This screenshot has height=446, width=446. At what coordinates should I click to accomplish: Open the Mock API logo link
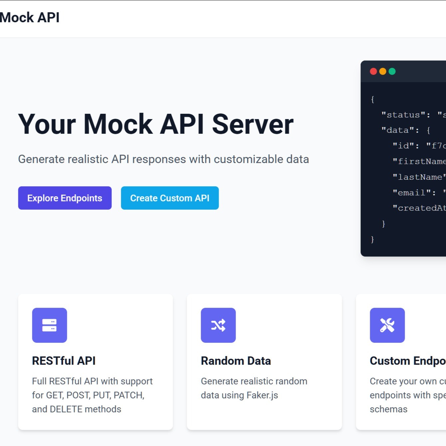pyautogui.click(x=29, y=18)
